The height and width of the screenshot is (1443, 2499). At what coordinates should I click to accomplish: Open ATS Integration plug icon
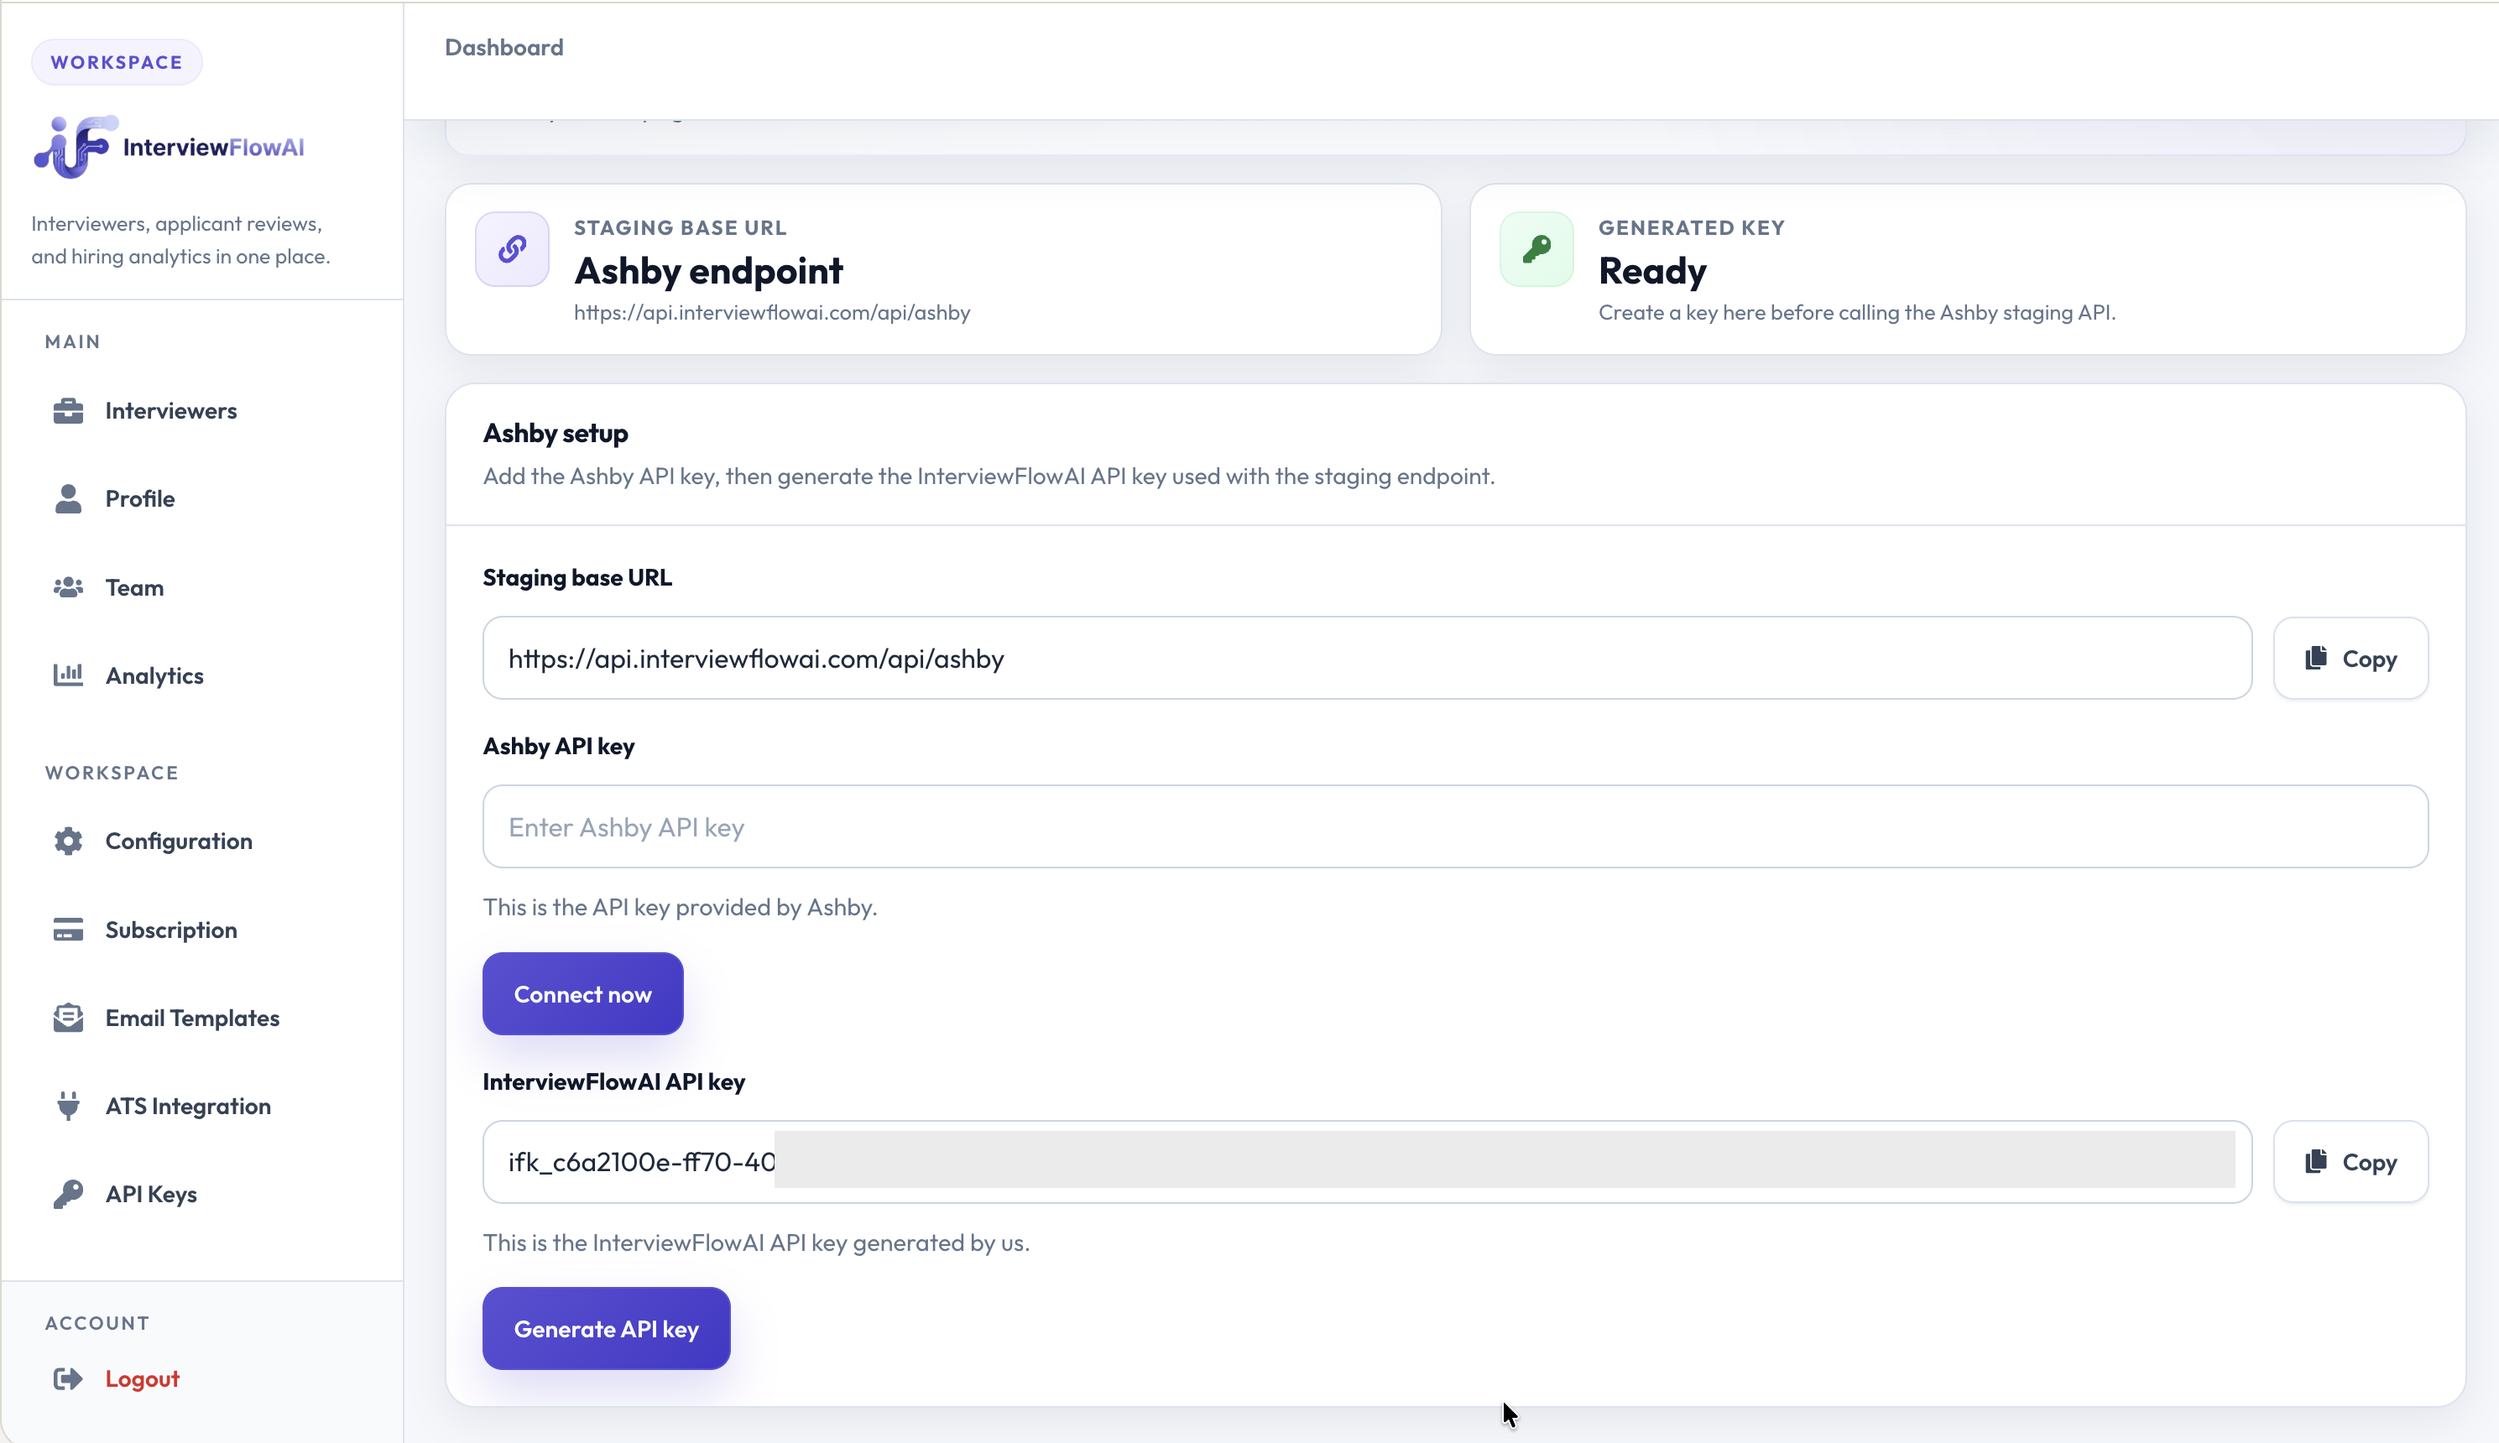[x=67, y=1106]
